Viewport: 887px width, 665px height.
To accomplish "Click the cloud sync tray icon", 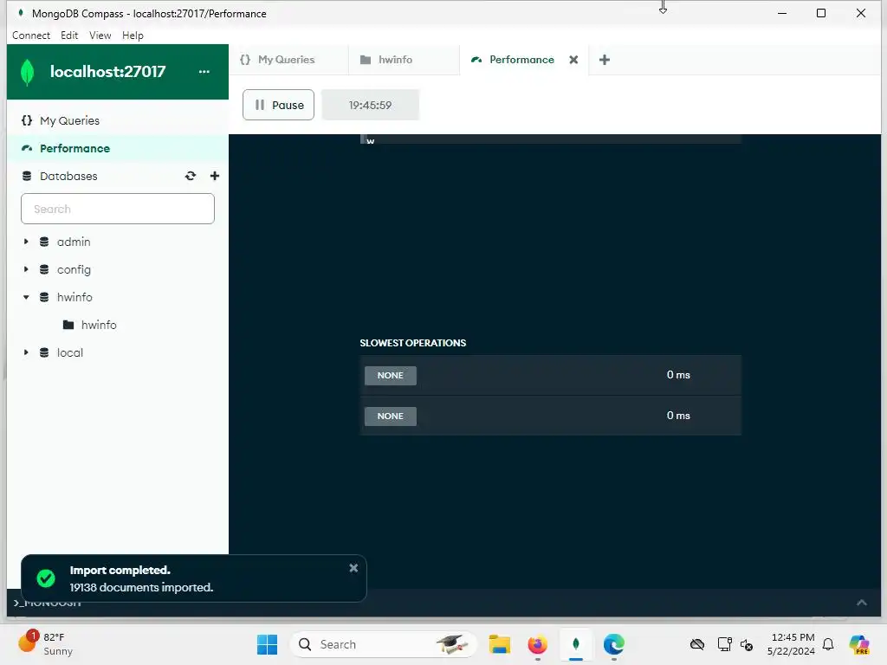I will [x=697, y=644].
